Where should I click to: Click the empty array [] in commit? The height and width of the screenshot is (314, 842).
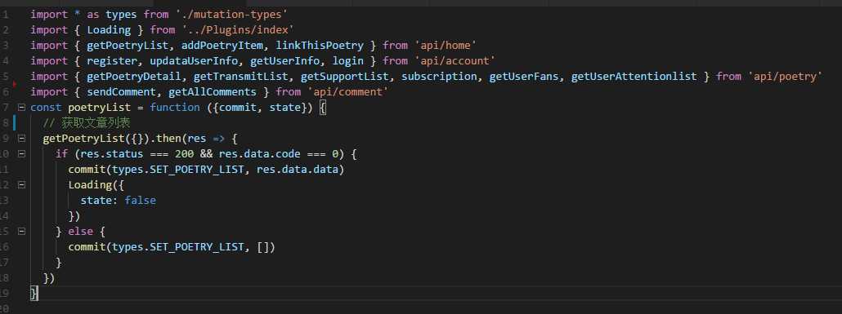click(x=263, y=248)
